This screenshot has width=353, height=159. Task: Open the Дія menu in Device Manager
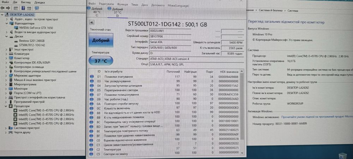click(x=14, y=2)
